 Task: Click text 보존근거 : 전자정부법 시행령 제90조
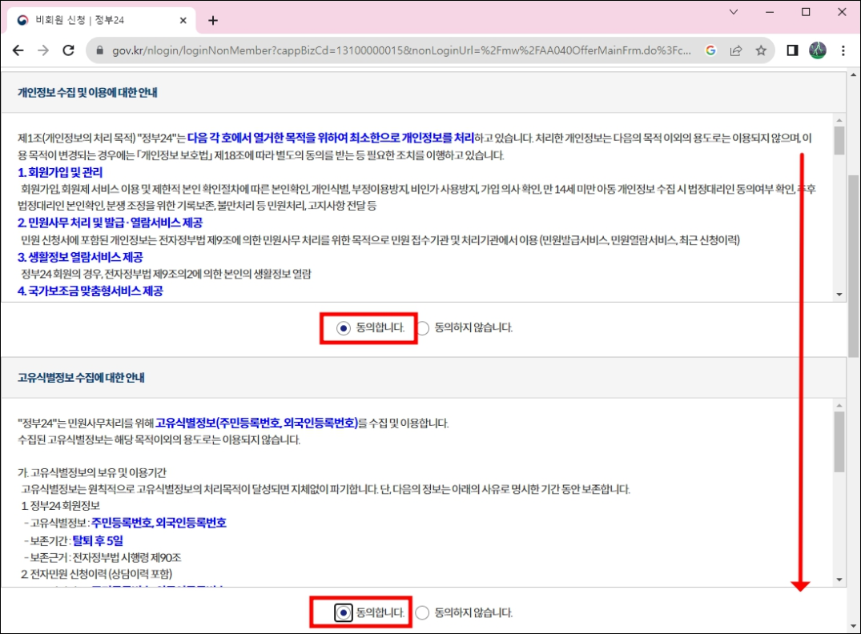103,558
